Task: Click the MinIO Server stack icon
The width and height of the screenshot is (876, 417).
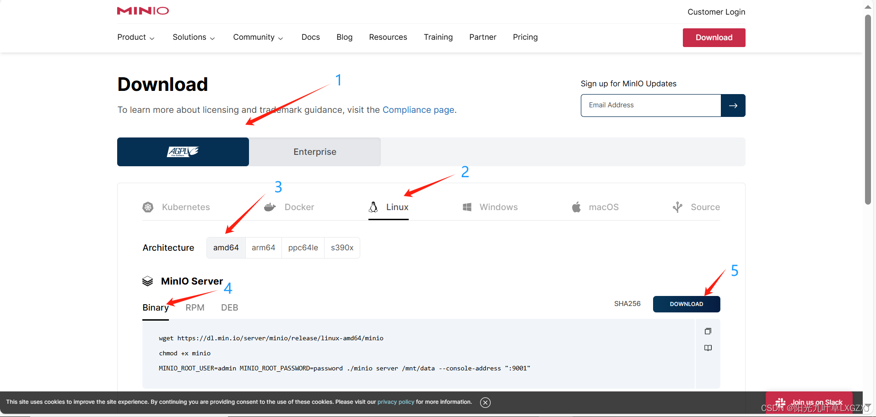Action: pyautogui.click(x=147, y=281)
